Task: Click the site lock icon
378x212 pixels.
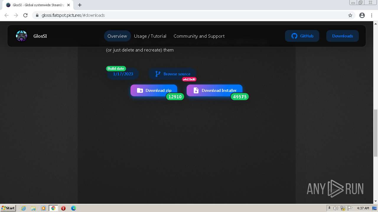Action: [37, 15]
